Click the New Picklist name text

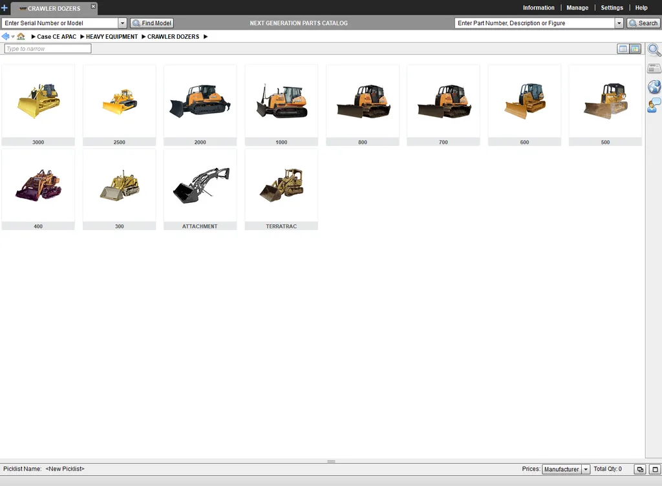65,469
